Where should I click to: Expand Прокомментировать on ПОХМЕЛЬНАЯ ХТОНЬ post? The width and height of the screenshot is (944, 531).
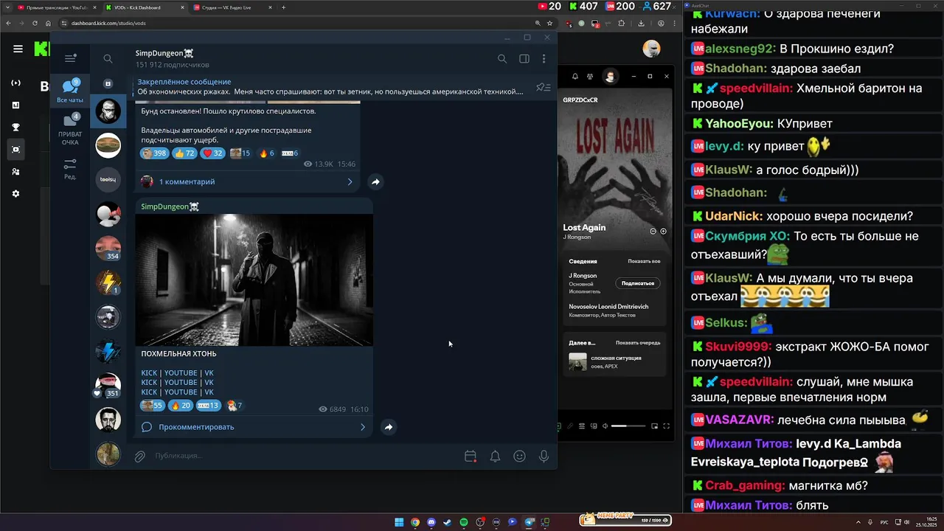[254, 427]
